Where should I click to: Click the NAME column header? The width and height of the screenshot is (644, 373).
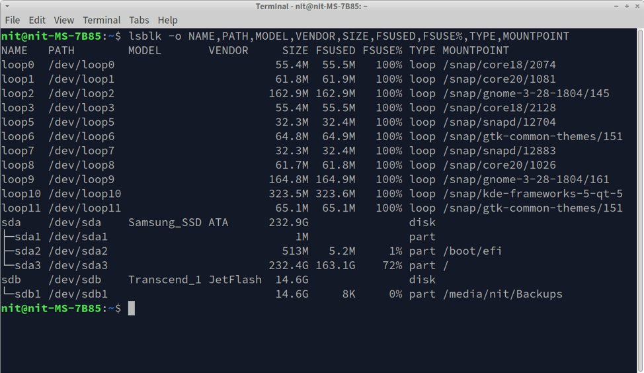click(15, 50)
